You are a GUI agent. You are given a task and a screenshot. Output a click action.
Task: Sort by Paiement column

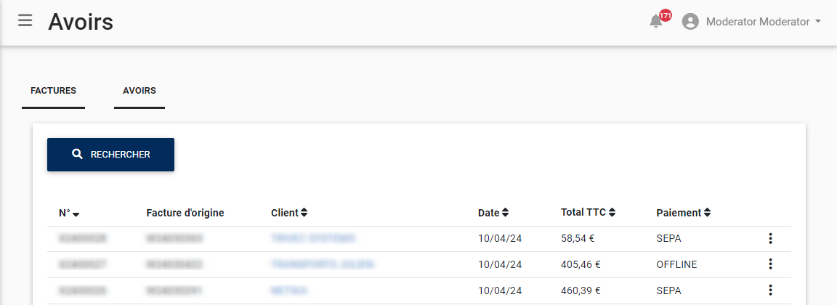coord(683,213)
